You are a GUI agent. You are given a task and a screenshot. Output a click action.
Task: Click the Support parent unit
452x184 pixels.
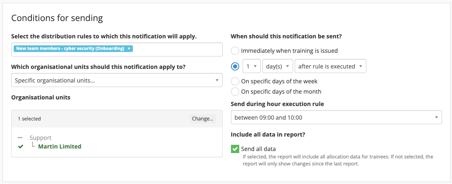click(41, 138)
